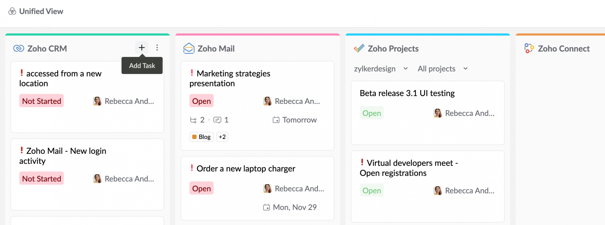Click the Zoho CRM logo icon
Image resolution: width=605 pixels, height=225 pixels.
coord(18,48)
